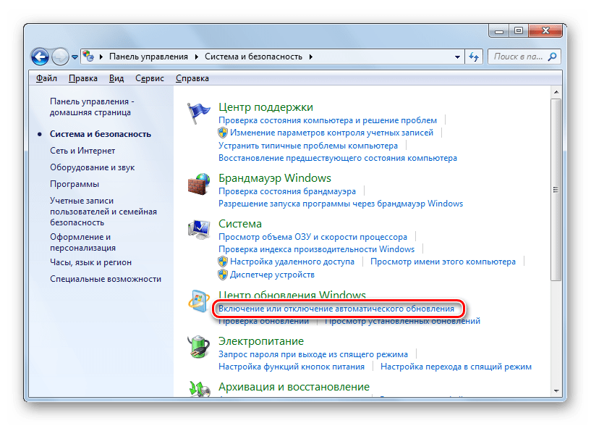Click the vertical scrollbar thumb
The height and width of the screenshot is (426, 591).
[x=556, y=190]
